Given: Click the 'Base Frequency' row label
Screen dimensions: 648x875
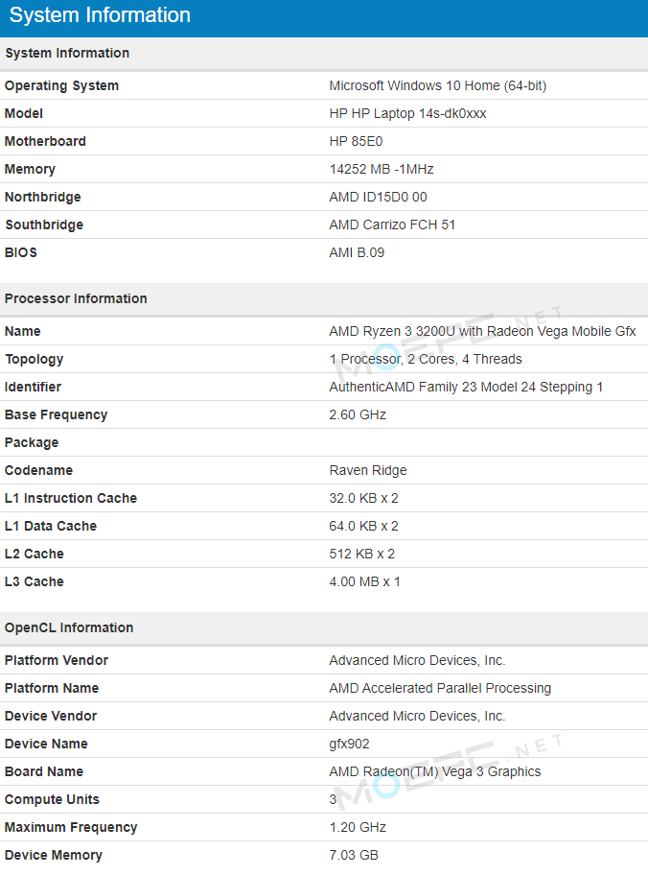Looking at the screenshot, I should [56, 414].
